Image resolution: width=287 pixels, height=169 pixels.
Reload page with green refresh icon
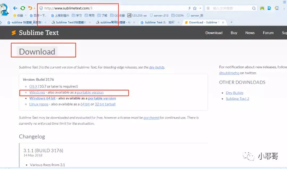pos(23,8)
